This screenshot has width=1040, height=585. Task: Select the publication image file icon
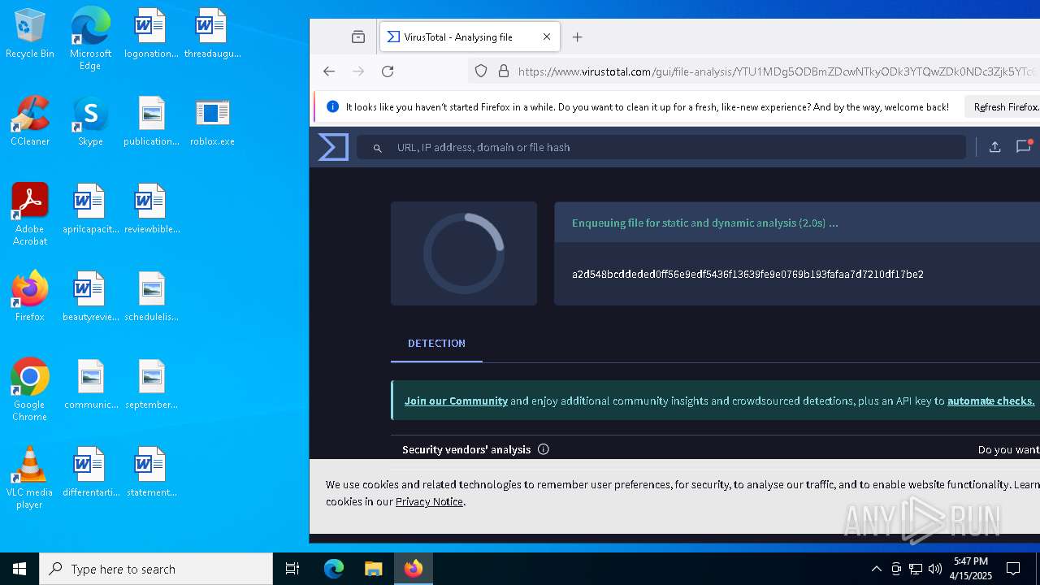point(151,122)
